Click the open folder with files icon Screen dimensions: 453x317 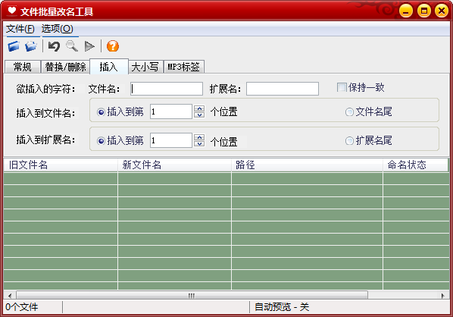click(31, 46)
